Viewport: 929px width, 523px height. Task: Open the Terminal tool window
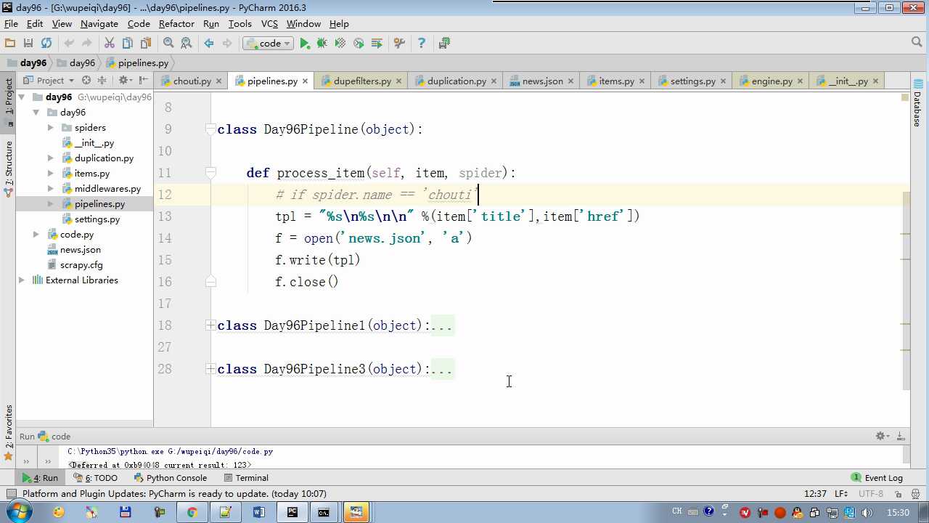(247, 478)
